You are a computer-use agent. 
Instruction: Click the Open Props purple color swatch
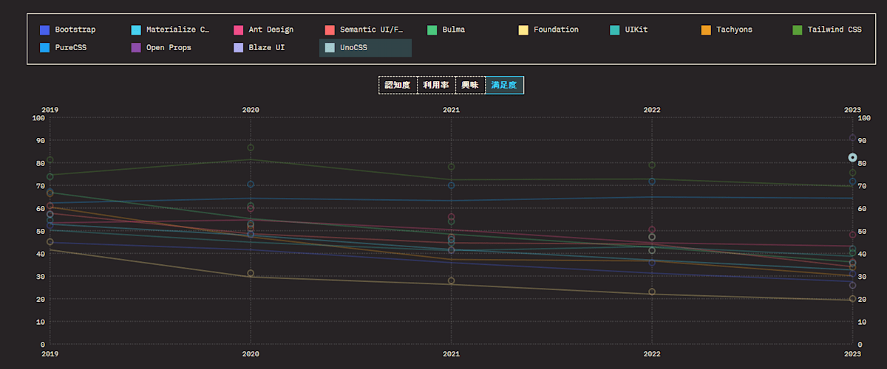(x=136, y=48)
